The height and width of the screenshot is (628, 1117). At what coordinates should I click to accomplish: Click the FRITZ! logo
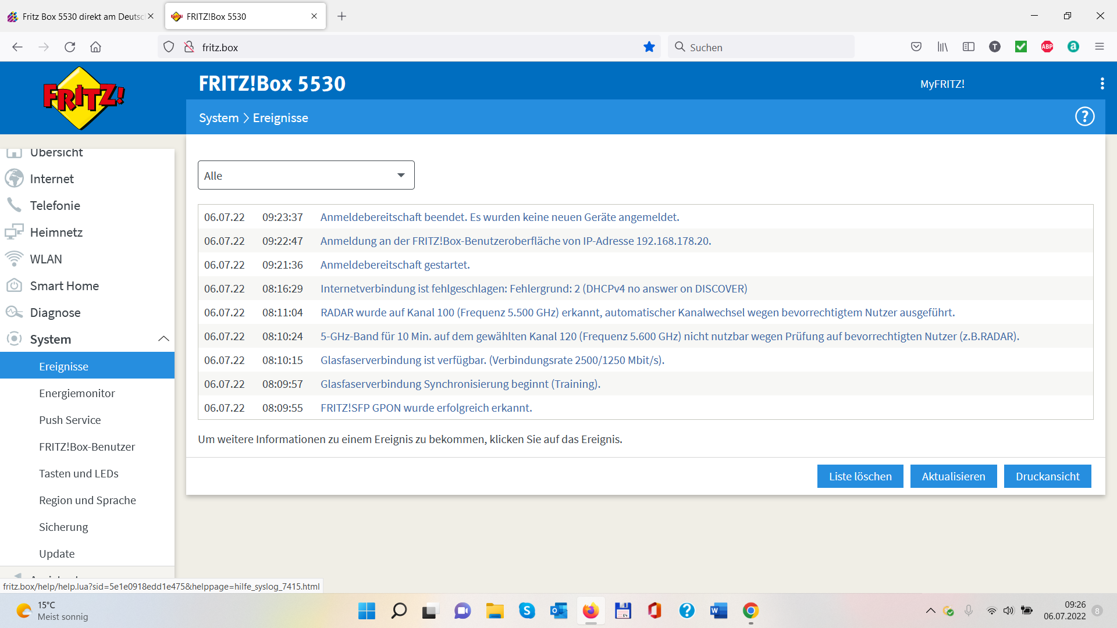84,98
